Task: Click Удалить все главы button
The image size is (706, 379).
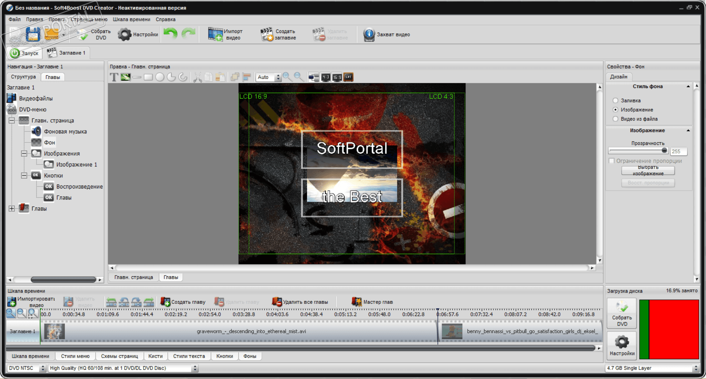Action: [x=300, y=302]
